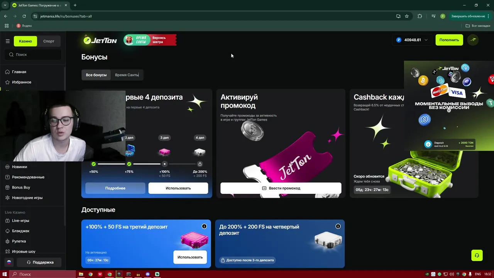Click the Cashback countdown timer

point(372,190)
